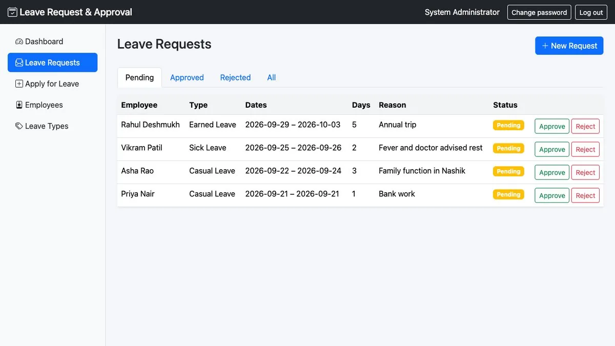Open the Leave Types section
The width and height of the screenshot is (615, 346).
(x=52, y=126)
